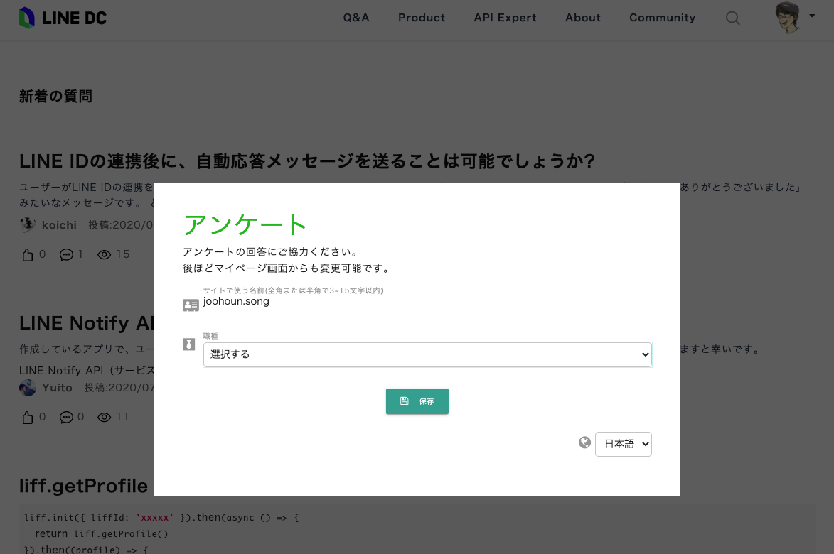This screenshot has height=554, width=834.
Task: Go to the API Expert page
Action: pyautogui.click(x=505, y=18)
